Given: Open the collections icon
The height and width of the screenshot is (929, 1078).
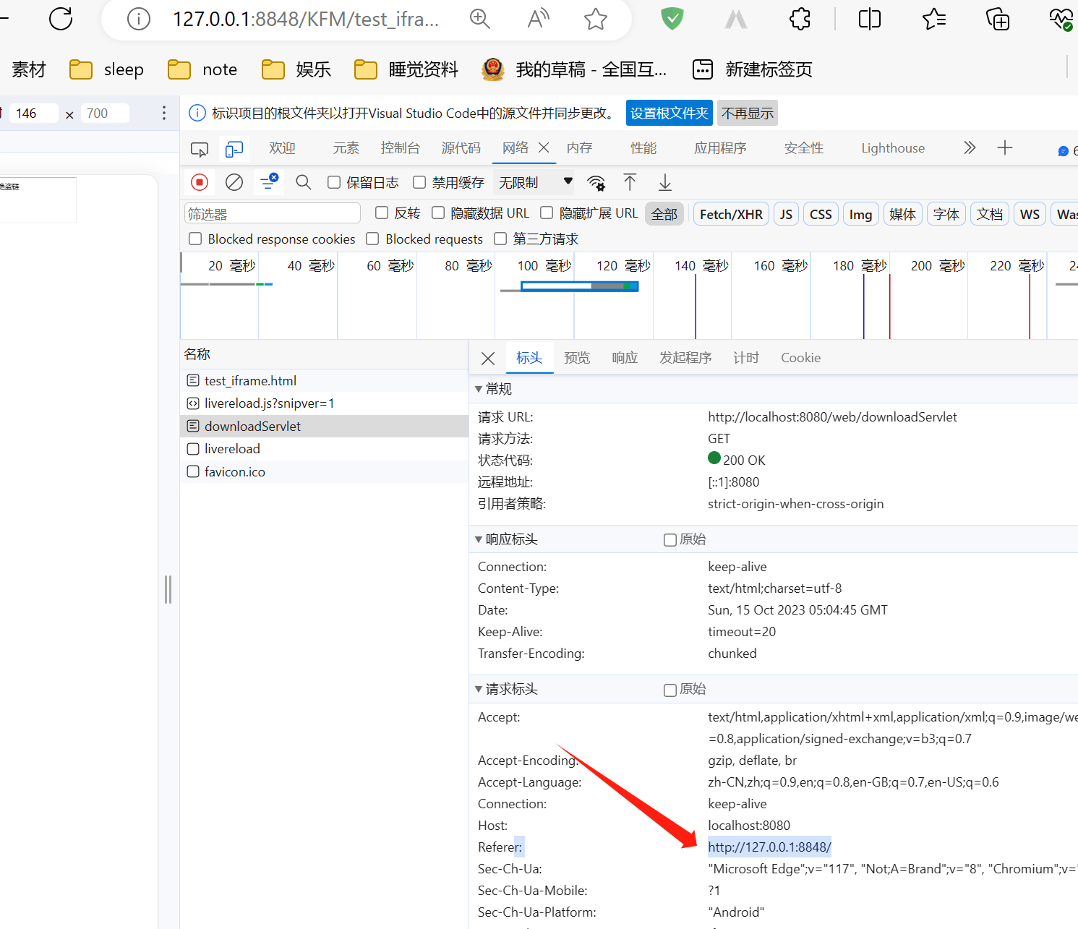Looking at the screenshot, I should (x=998, y=19).
